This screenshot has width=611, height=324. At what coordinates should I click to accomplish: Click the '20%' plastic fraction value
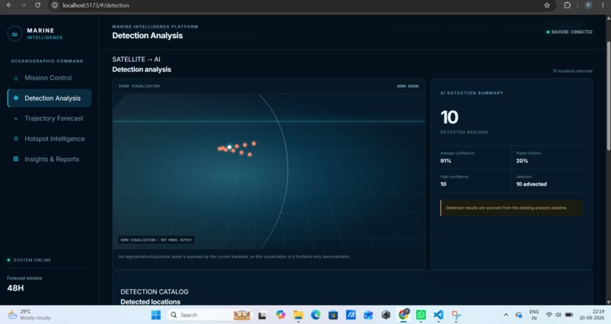tap(522, 161)
